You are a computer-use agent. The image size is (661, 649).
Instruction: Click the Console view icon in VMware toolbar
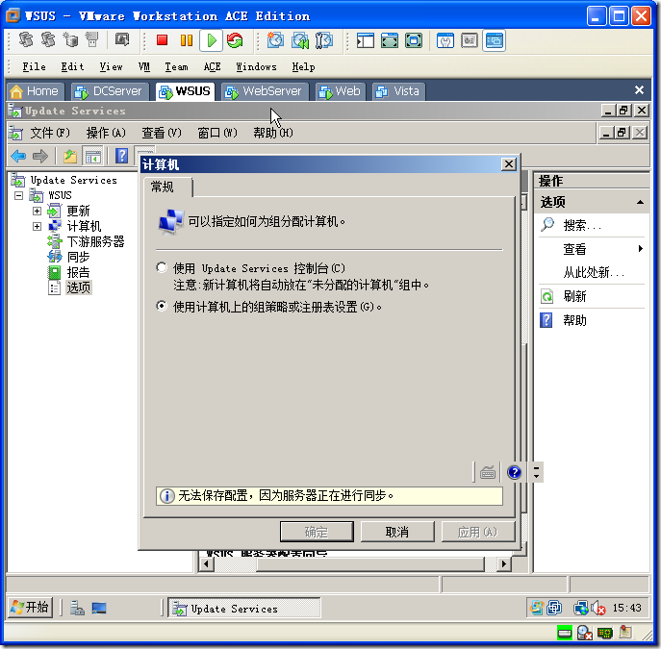click(494, 40)
